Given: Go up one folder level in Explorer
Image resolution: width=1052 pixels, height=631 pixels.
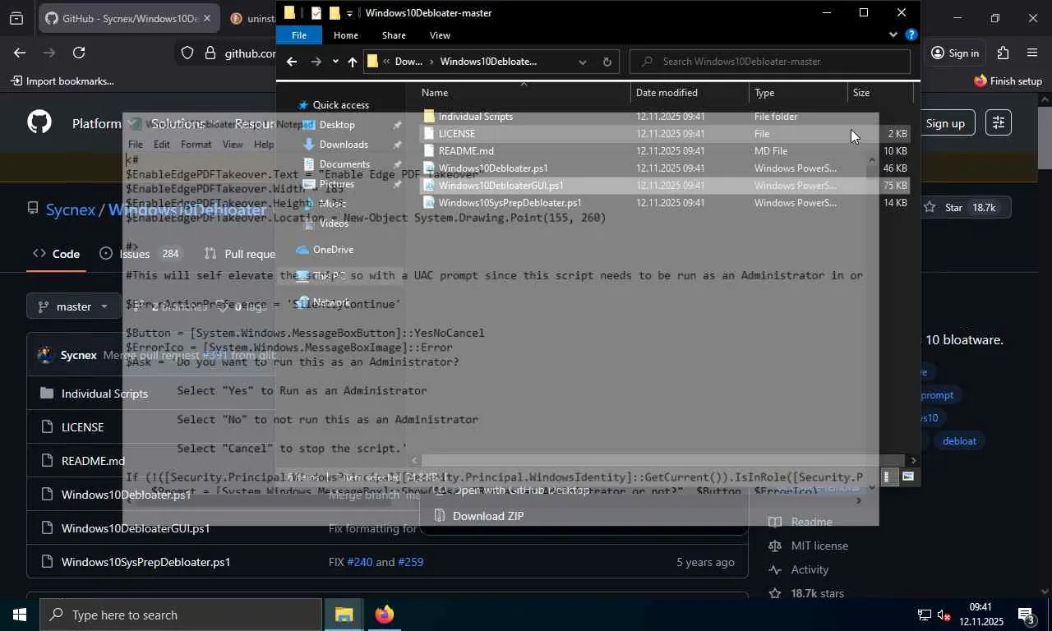Looking at the screenshot, I should [x=353, y=62].
